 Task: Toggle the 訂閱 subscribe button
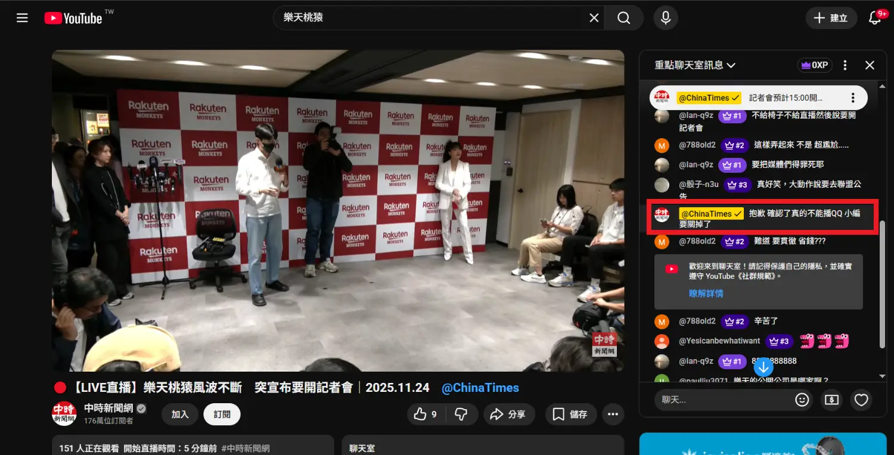pyautogui.click(x=222, y=415)
